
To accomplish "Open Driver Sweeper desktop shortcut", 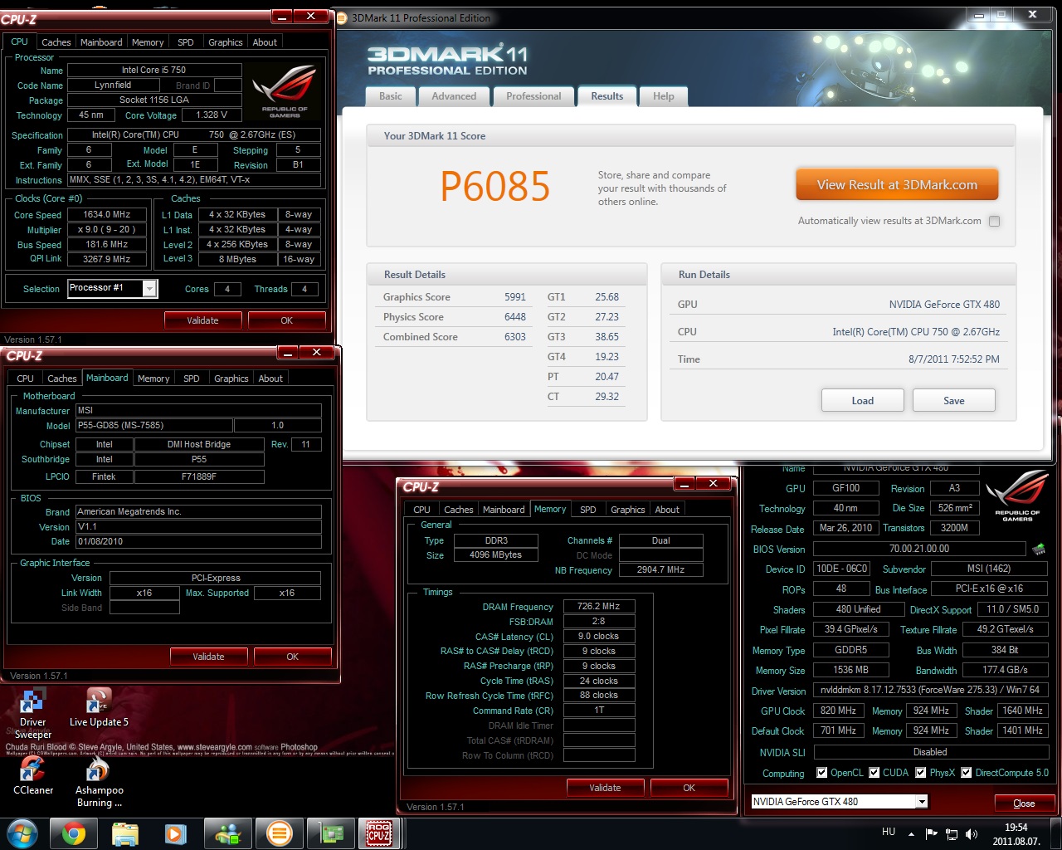I will click(32, 714).
